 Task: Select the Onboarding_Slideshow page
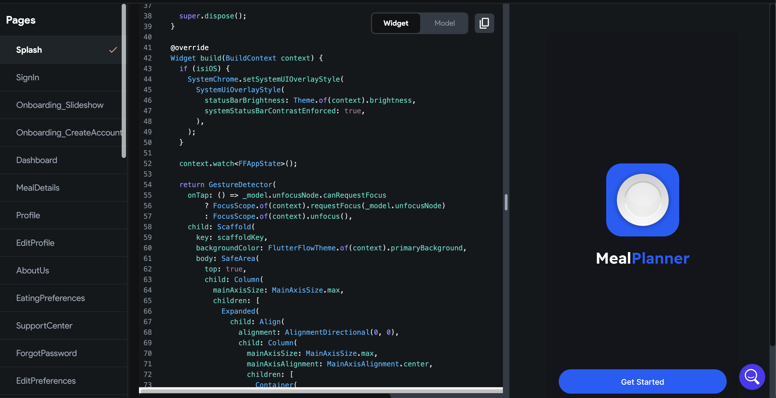click(60, 105)
